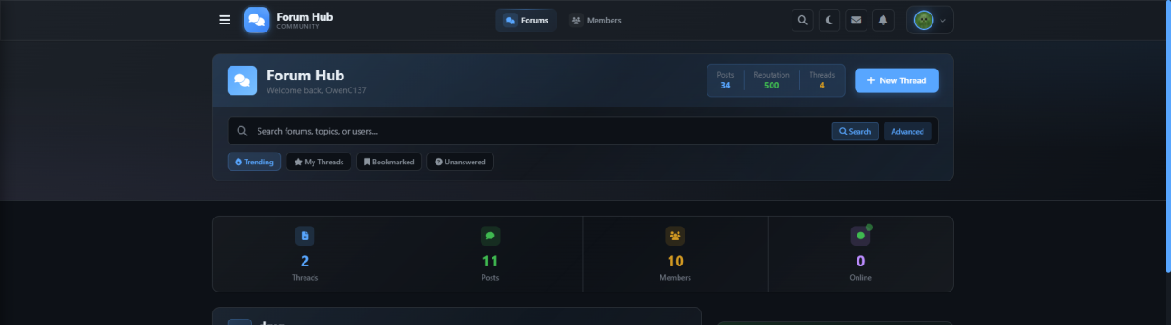Click the 11 Posts count
This screenshot has height=325, width=1171.
click(490, 262)
